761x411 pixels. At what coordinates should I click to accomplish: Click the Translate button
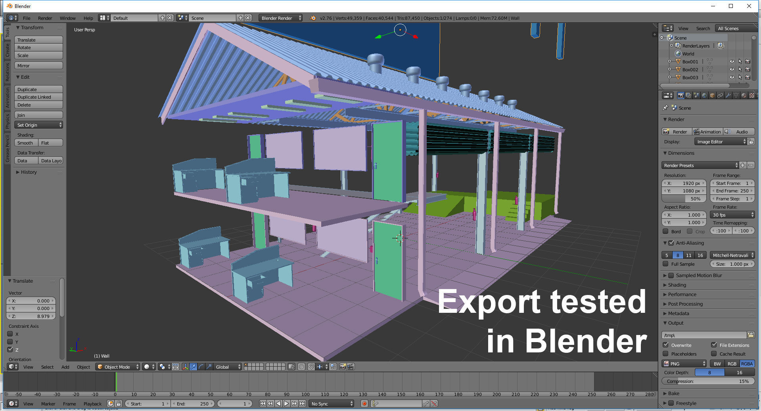39,40
